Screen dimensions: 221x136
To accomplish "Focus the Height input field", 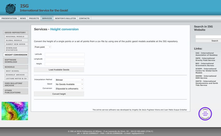I will (65, 64).
